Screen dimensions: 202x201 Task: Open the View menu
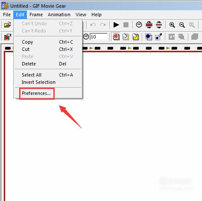point(81,15)
